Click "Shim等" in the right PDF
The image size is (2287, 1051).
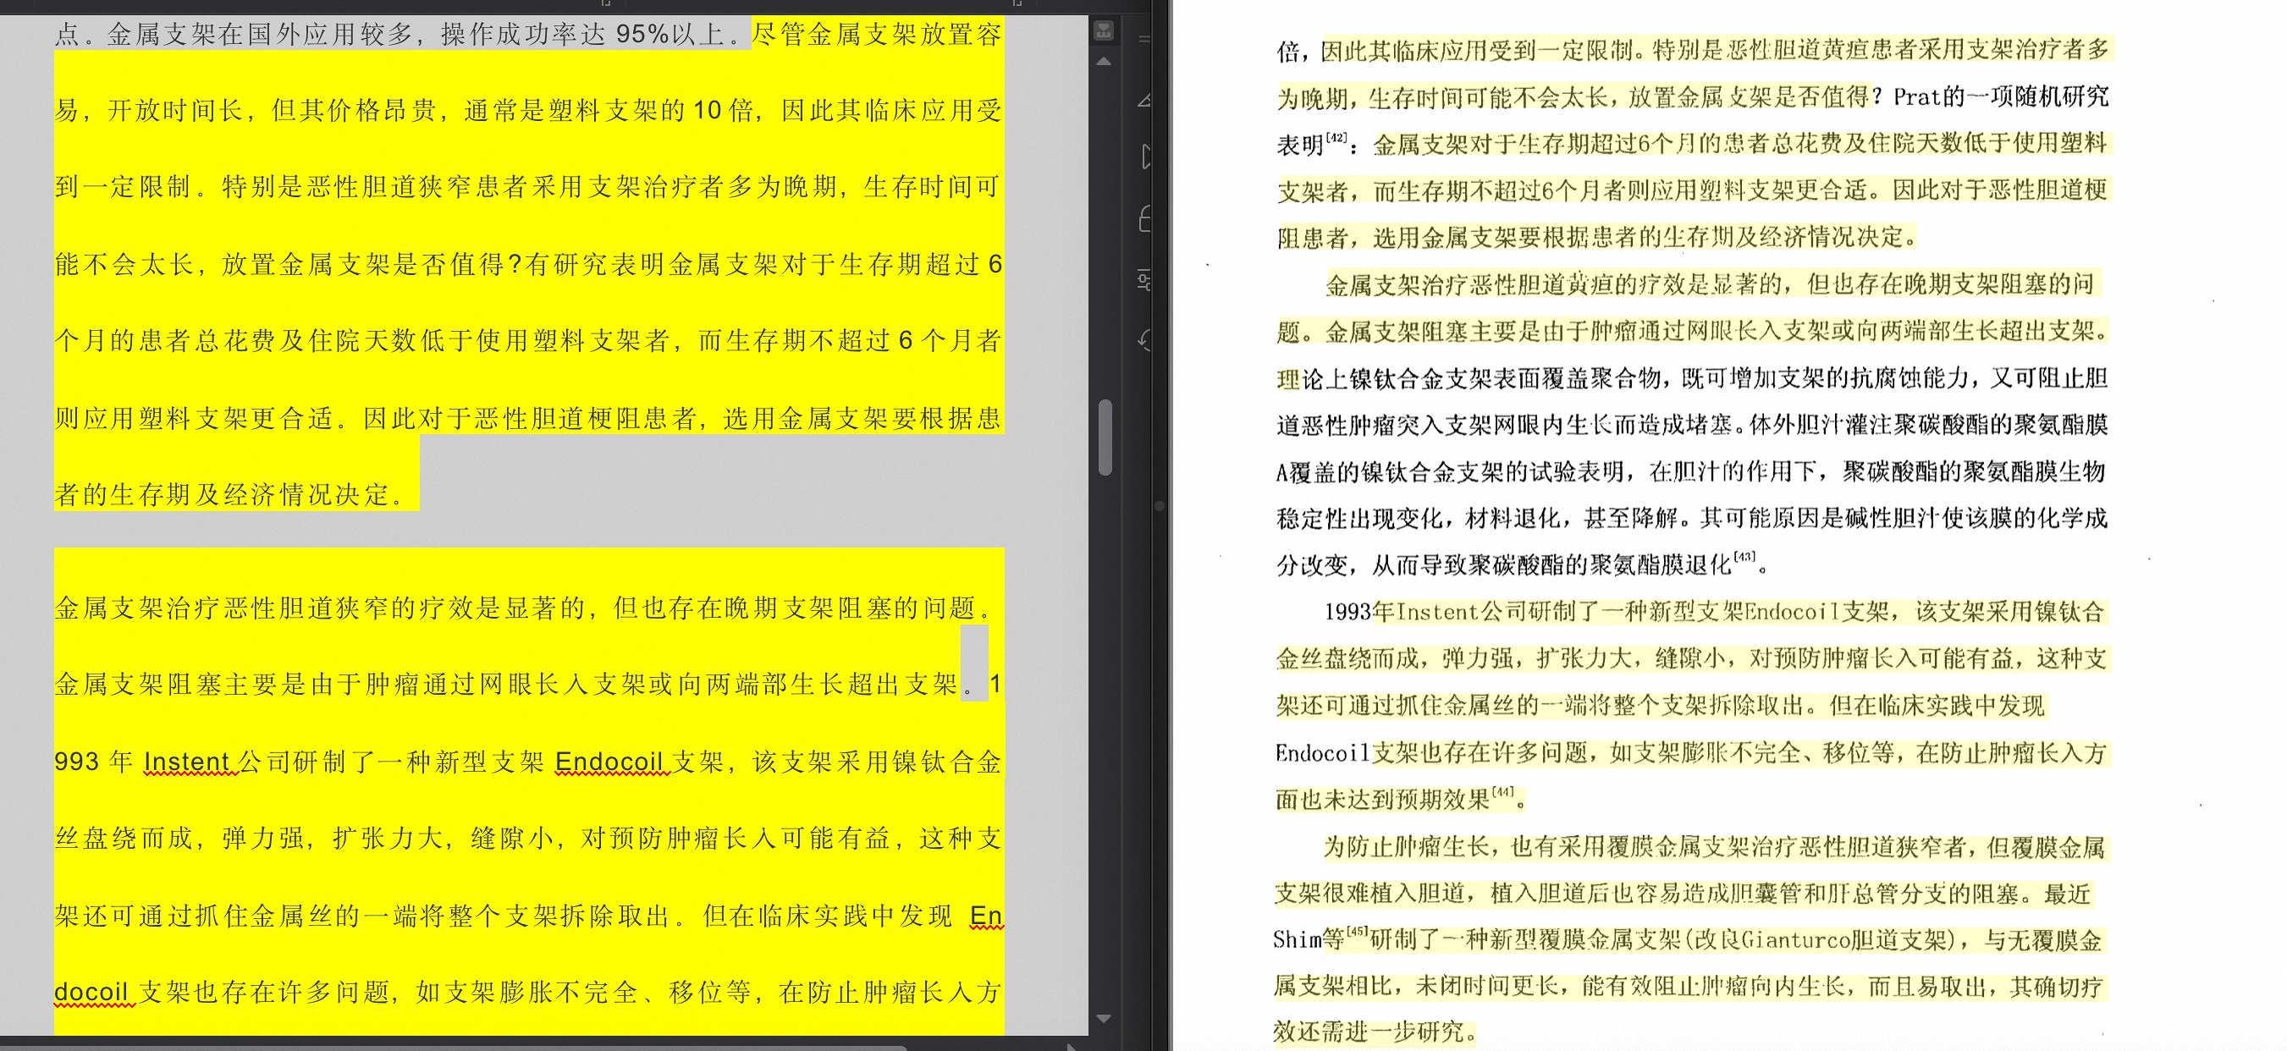1309,940
